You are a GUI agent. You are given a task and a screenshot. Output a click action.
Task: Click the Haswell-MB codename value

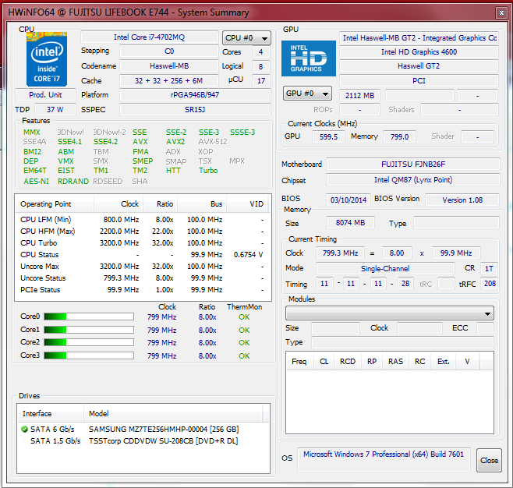[x=169, y=66]
